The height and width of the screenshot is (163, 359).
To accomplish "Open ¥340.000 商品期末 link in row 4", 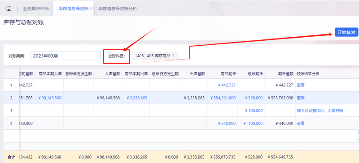I will [227, 124].
